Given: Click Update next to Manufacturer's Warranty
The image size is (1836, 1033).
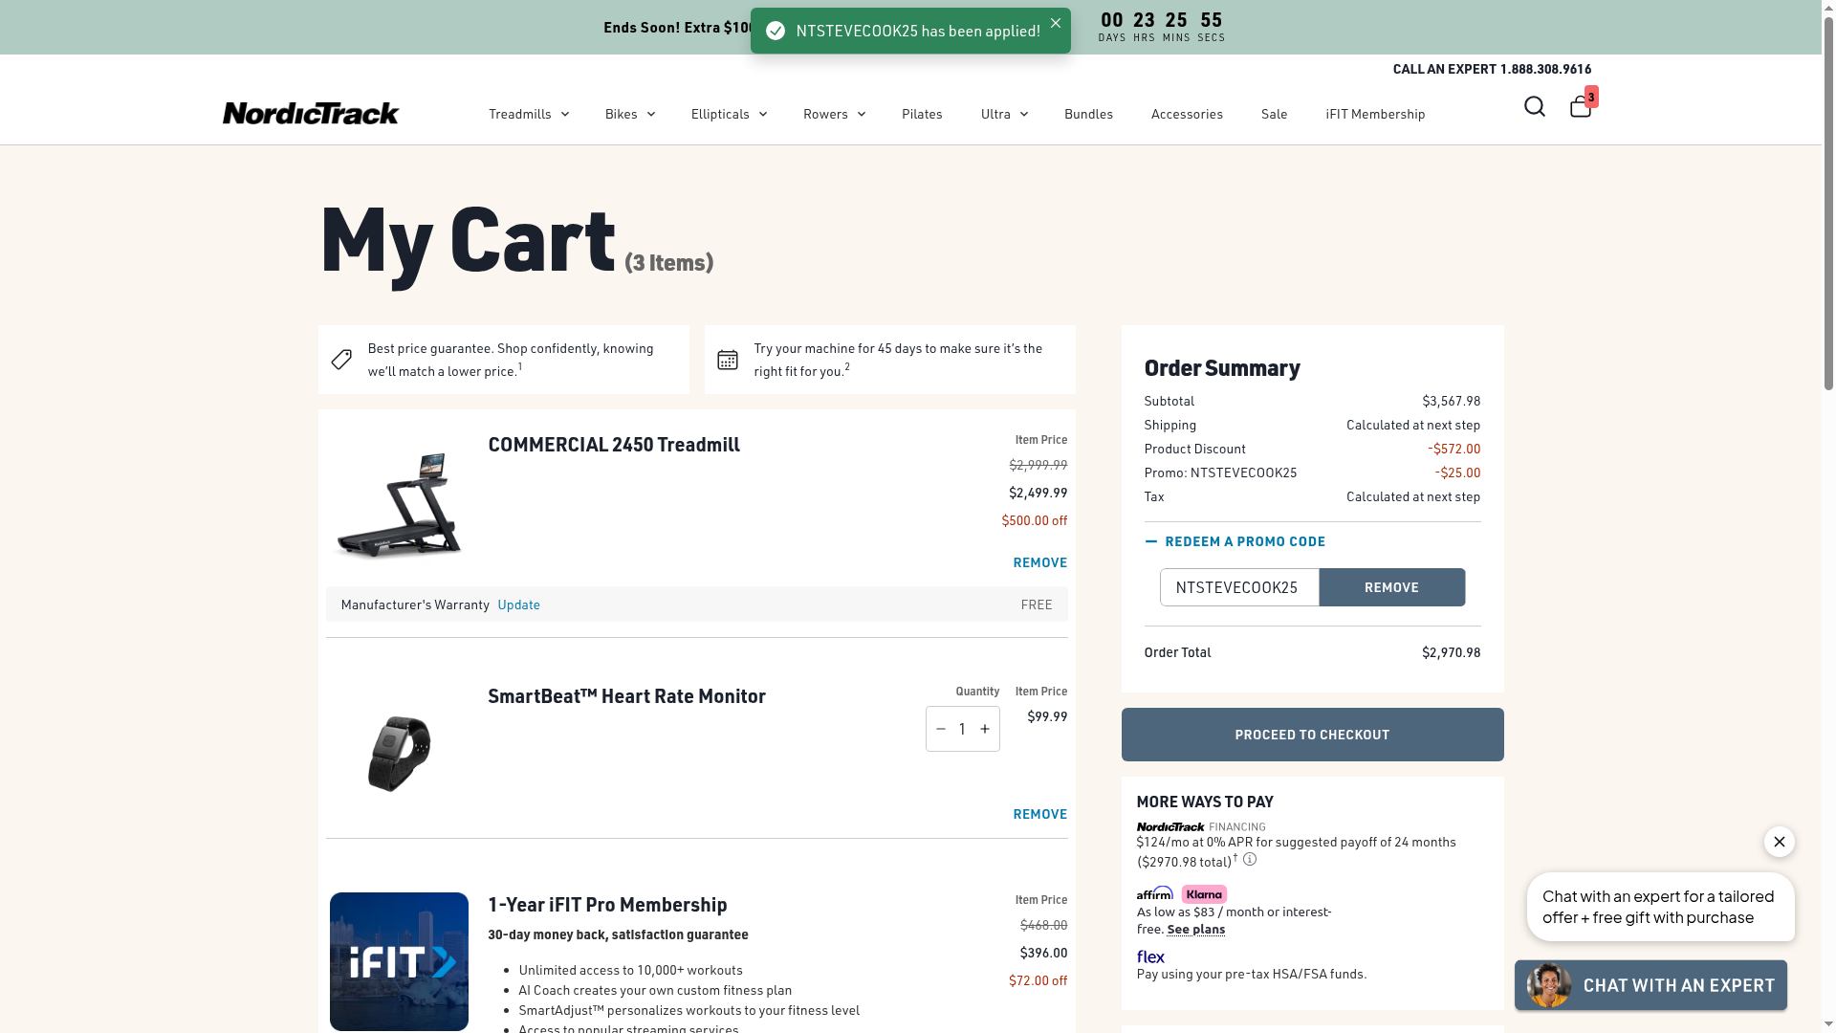Looking at the screenshot, I should [x=518, y=604].
